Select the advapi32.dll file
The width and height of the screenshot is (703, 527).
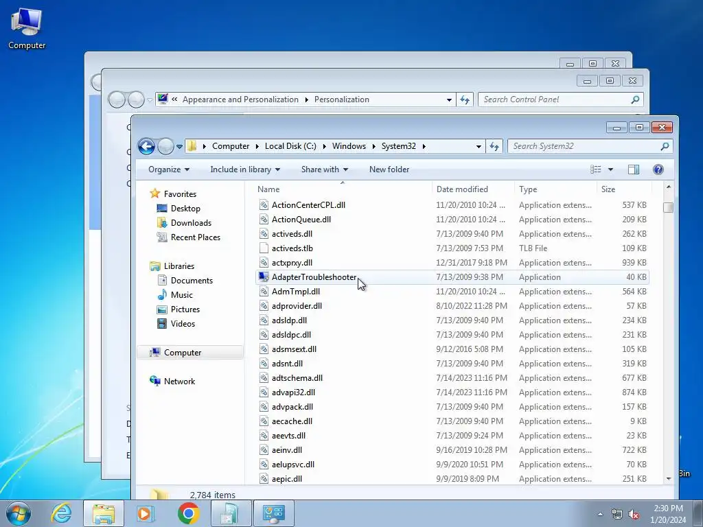(293, 393)
